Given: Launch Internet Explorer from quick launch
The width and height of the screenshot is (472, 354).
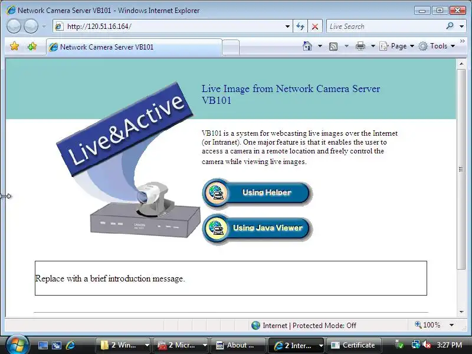Looking at the screenshot, I should point(70,345).
